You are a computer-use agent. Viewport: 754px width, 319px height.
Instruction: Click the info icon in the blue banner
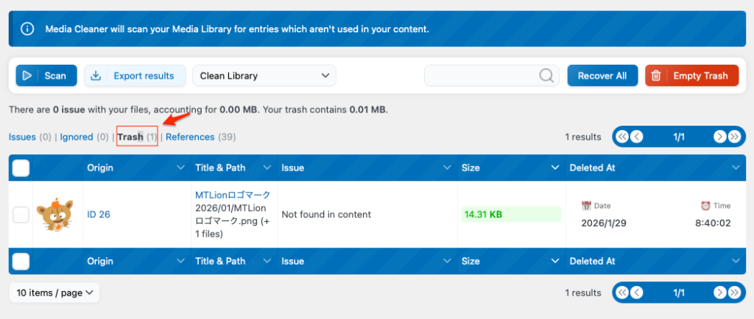[27, 29]
